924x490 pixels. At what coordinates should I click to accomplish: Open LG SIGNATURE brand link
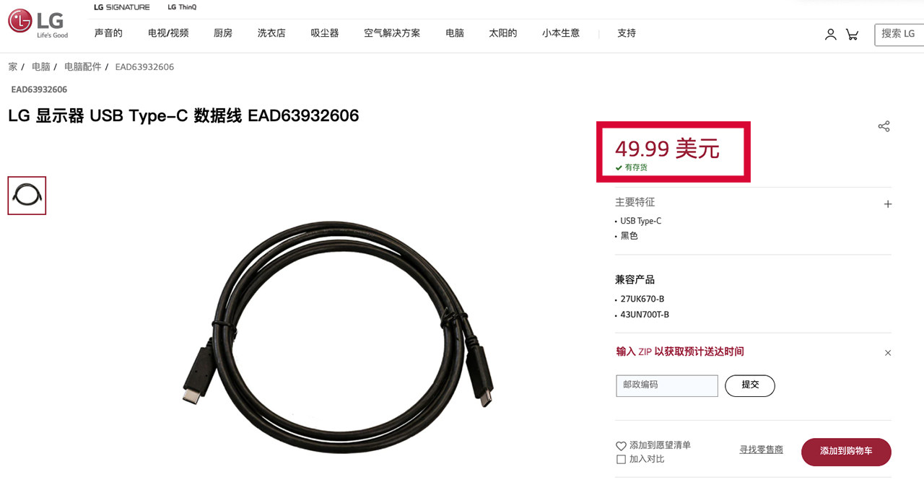pos(122,7)
